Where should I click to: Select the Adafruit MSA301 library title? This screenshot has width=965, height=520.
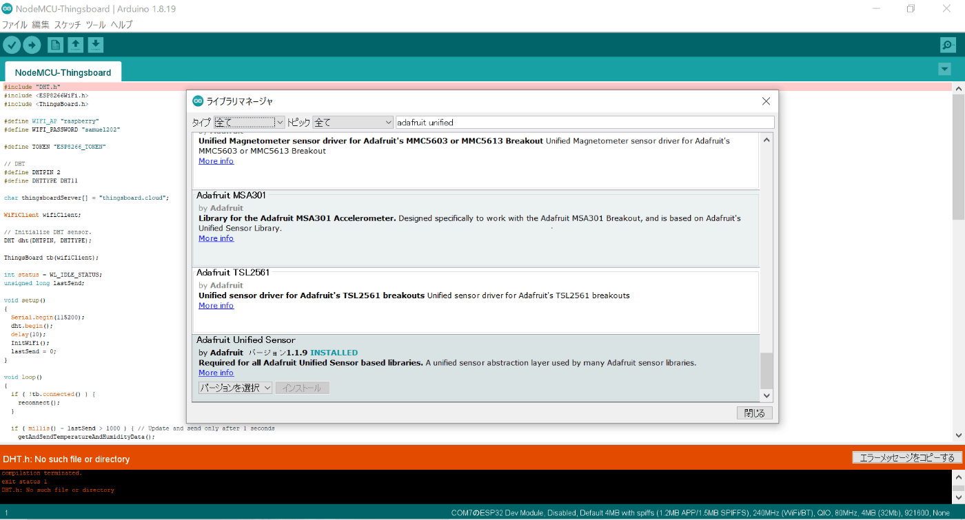click(231, 196)
